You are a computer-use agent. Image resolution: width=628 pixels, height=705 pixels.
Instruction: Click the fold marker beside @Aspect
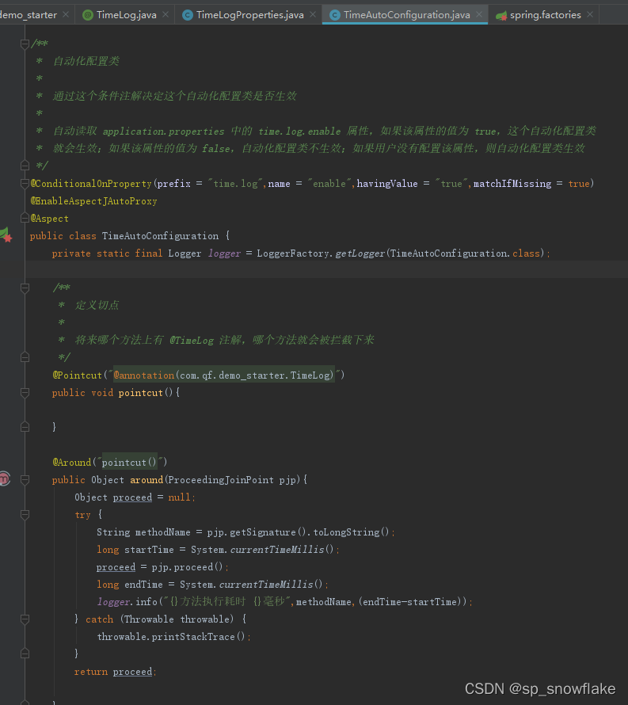coord(25,218)
